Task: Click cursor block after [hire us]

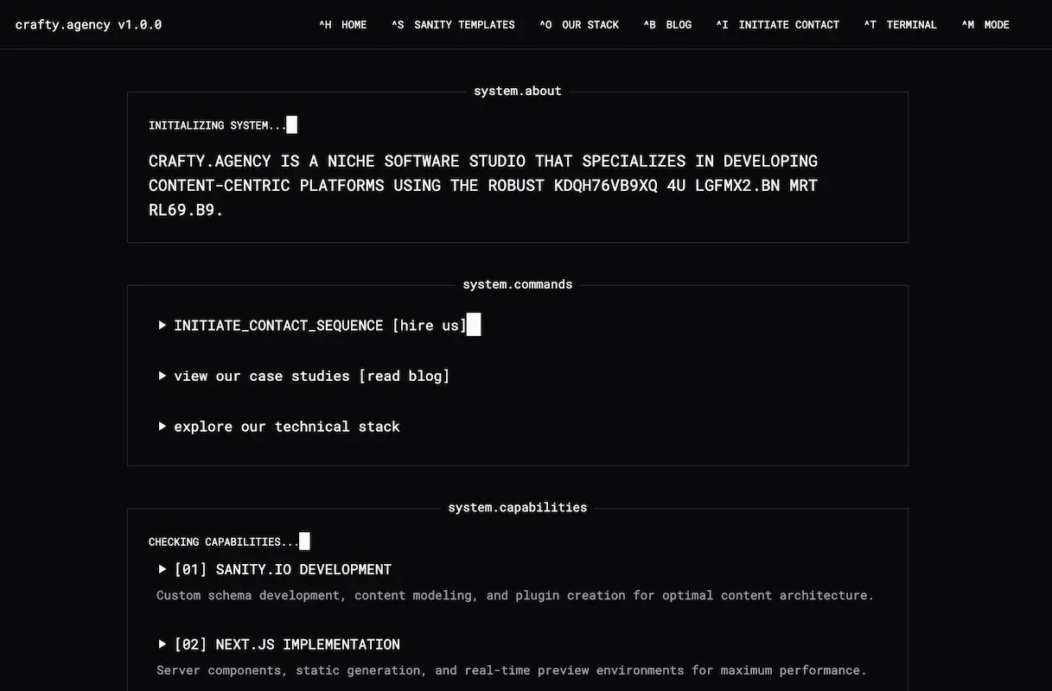Action: click(474, 325)
